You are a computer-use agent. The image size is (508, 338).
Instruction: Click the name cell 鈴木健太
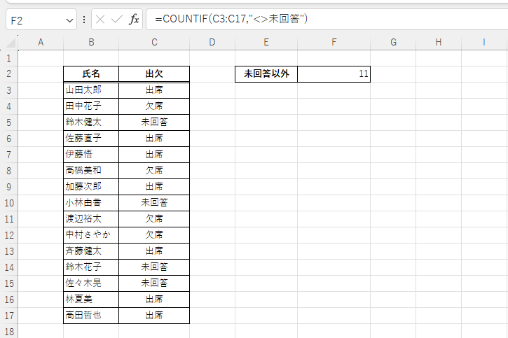tap(91, 122)
